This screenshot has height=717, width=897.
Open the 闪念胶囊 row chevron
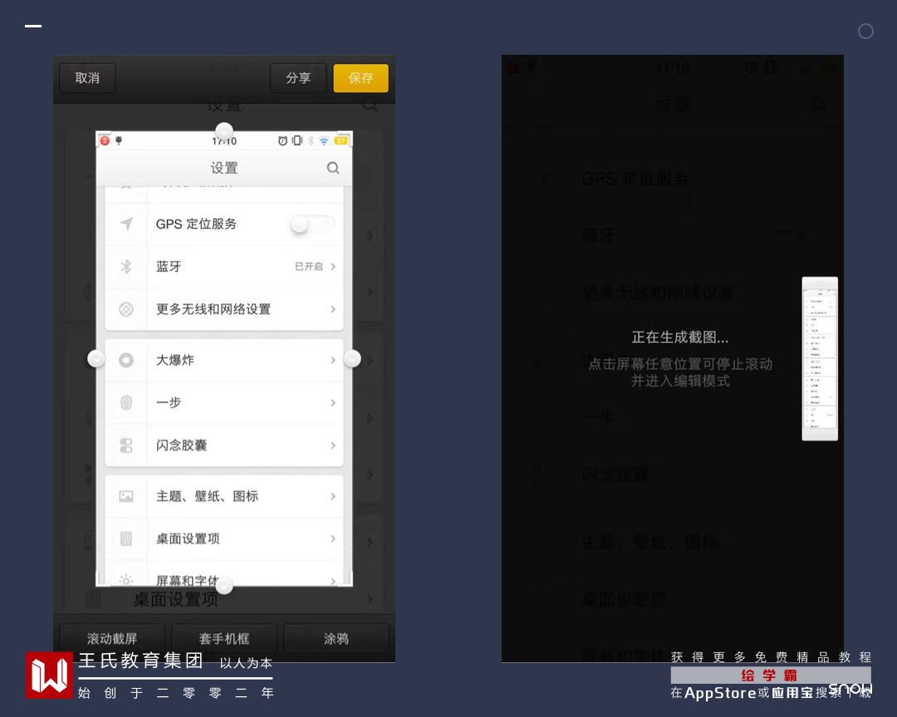point(333,446)
